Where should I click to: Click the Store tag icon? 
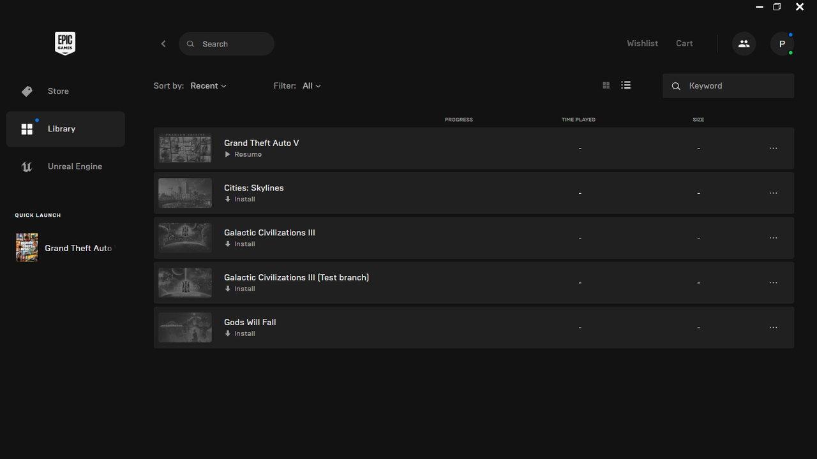click(27, 91)
